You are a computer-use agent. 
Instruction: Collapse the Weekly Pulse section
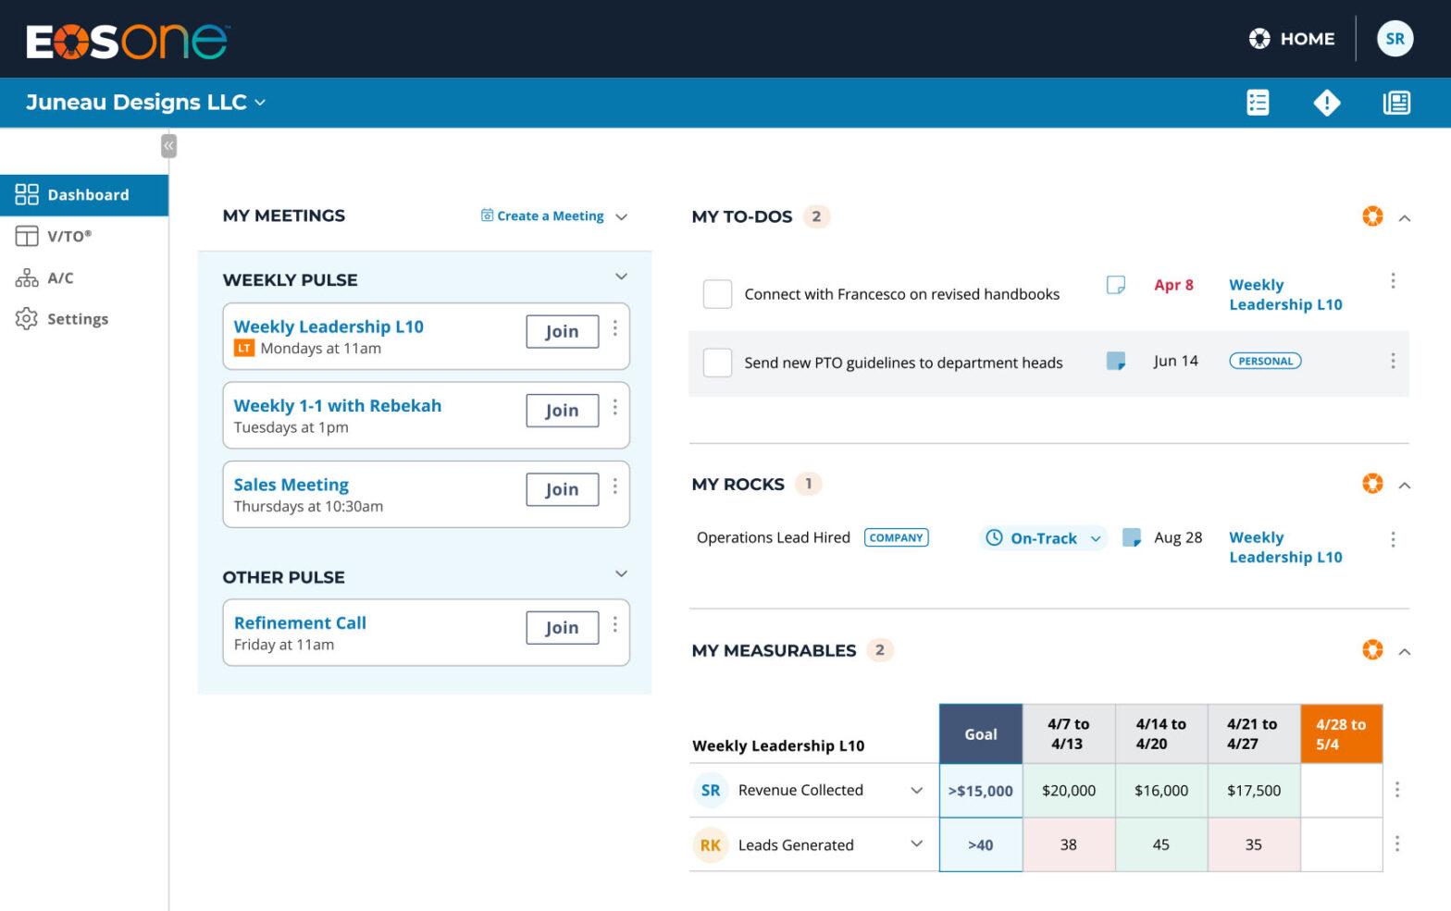(x=621, y=277)
